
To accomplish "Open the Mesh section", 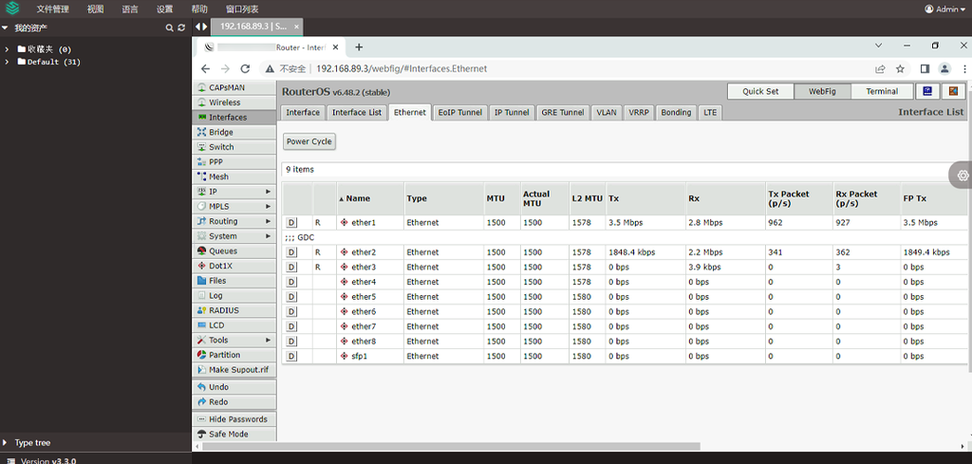I will pyautogui.click(x=234, y=176).
